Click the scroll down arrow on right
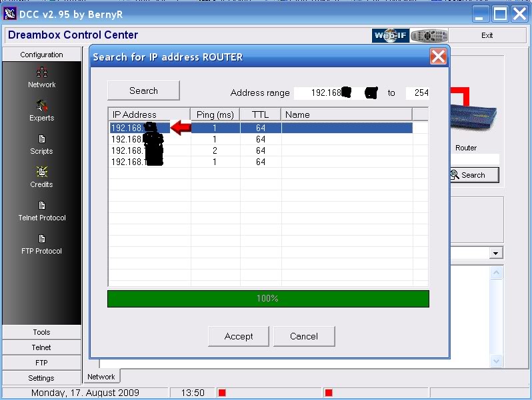Viewport: 532px width, 400px height. (x=497, y=361)
